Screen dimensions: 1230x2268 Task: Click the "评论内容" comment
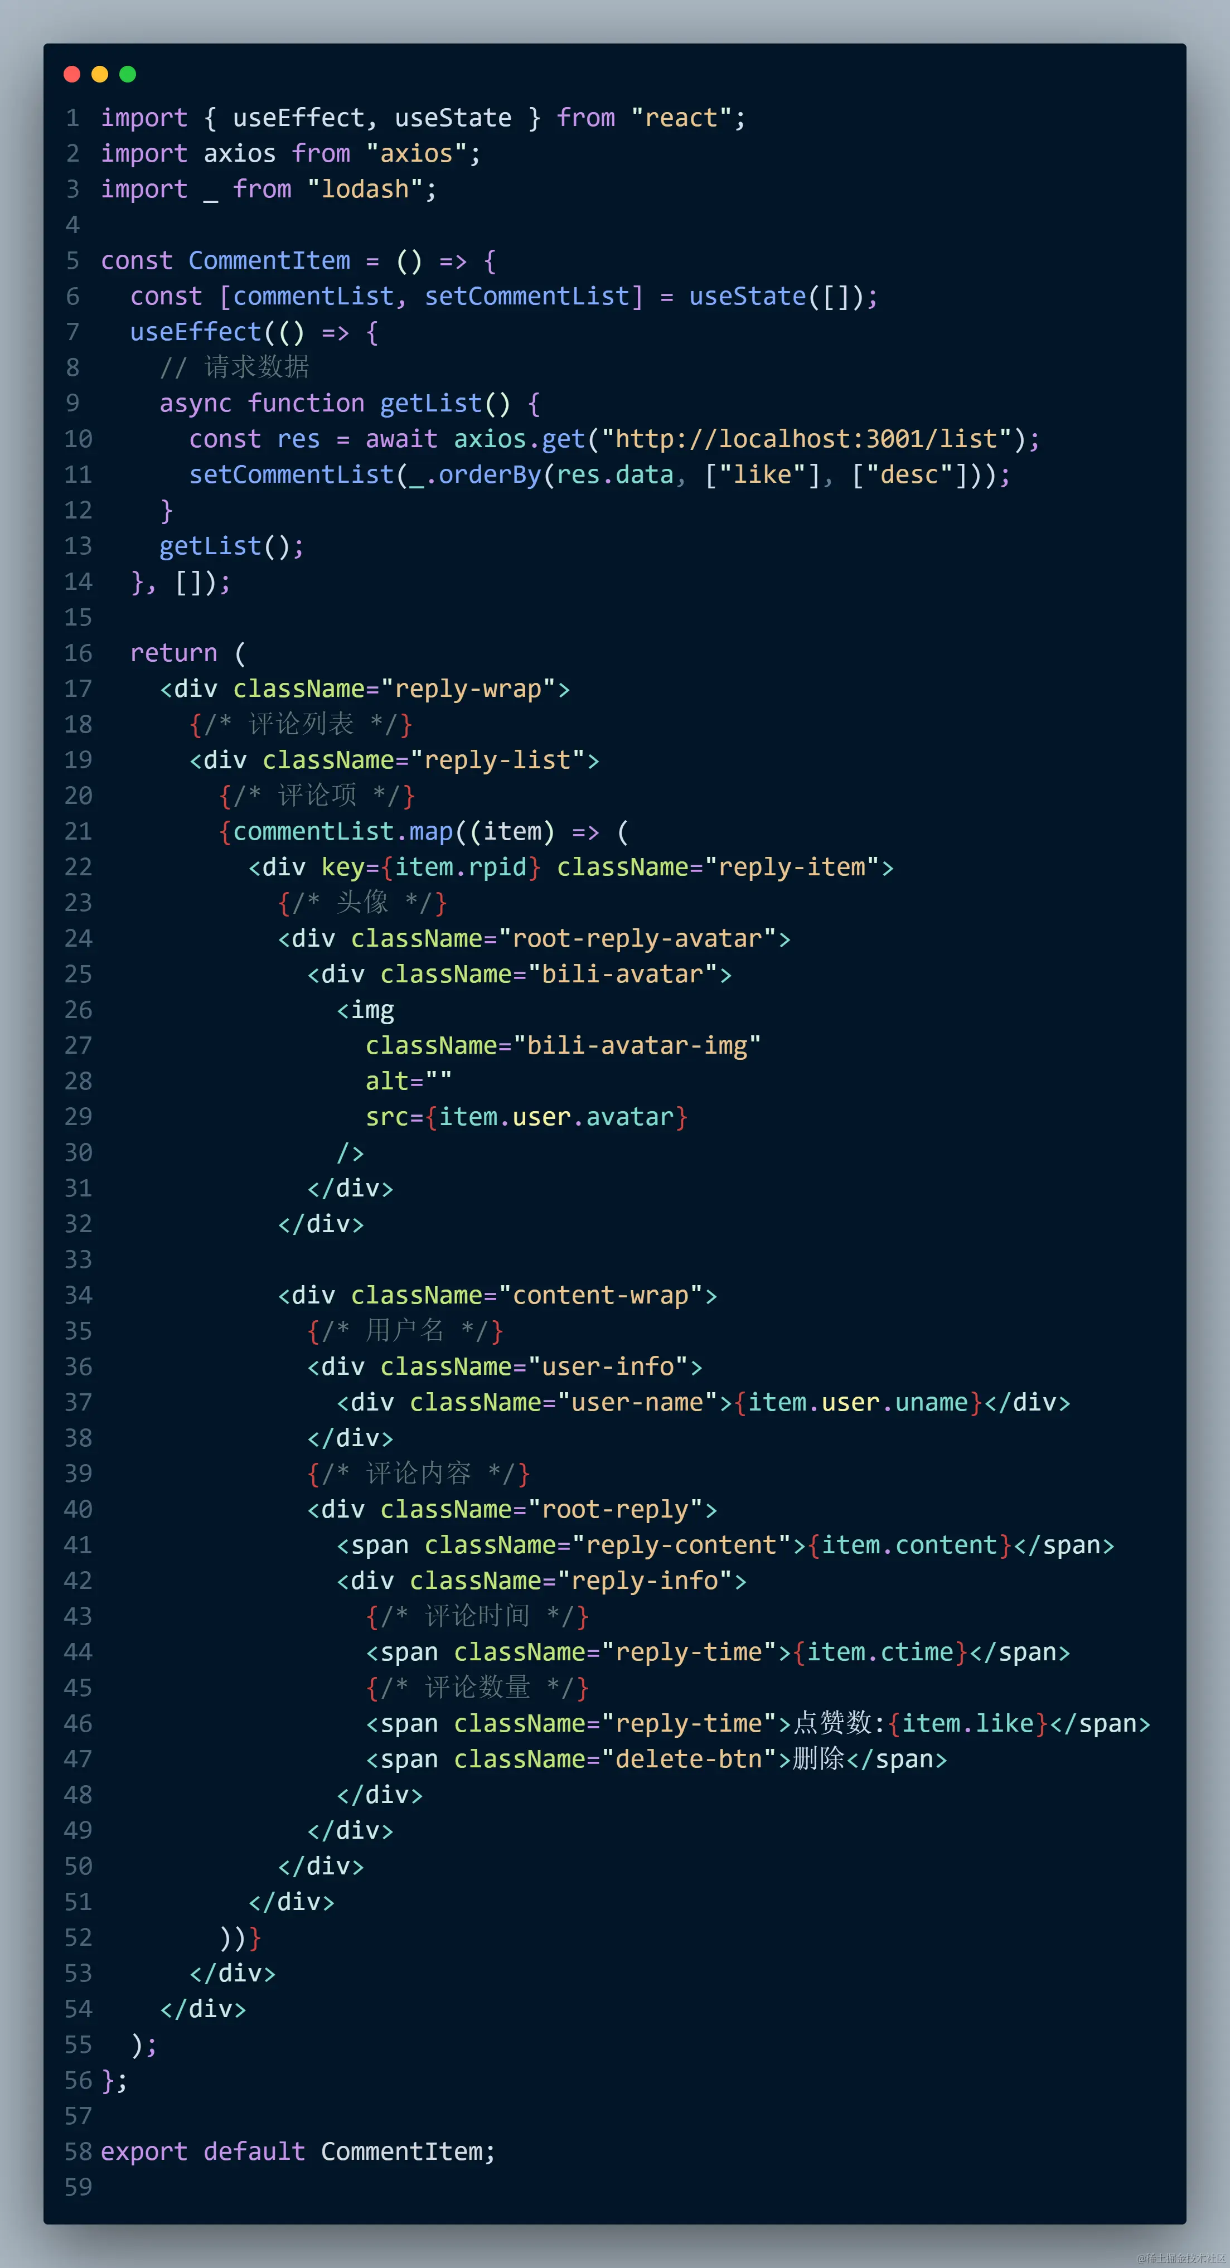tap(418, 1473)
